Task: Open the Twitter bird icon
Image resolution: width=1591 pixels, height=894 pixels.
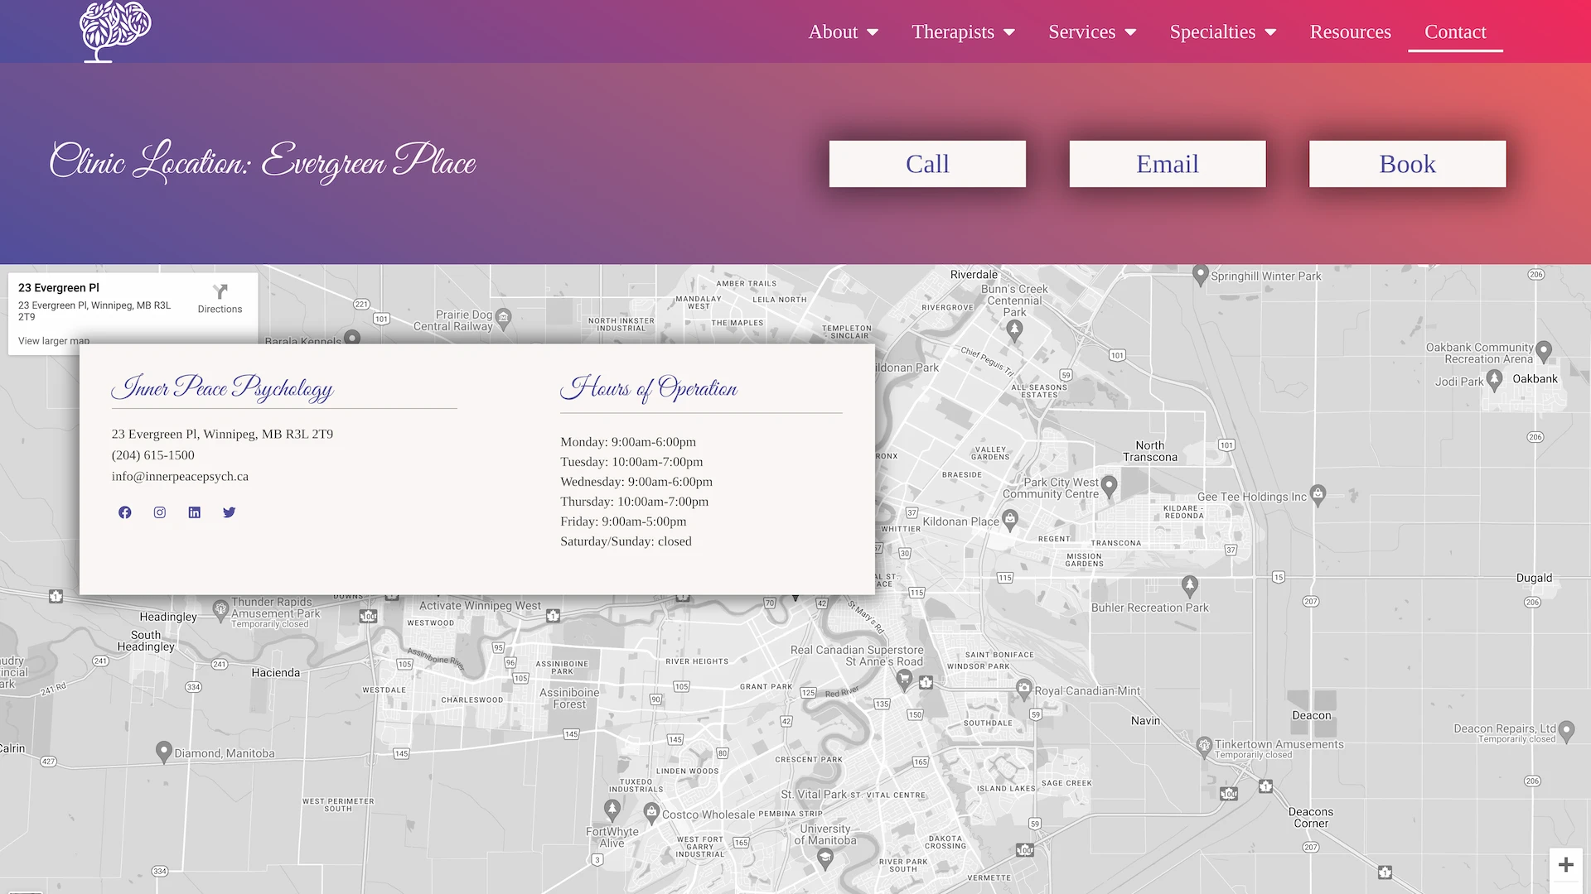Action: [x=230, y=512]
